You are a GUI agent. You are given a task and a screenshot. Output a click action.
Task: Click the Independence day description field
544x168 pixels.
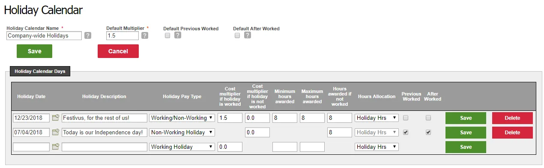pos(105,133)
